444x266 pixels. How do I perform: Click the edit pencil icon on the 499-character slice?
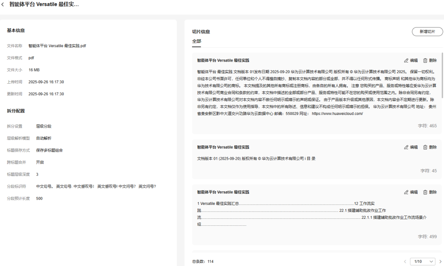(x=406, y=192)
